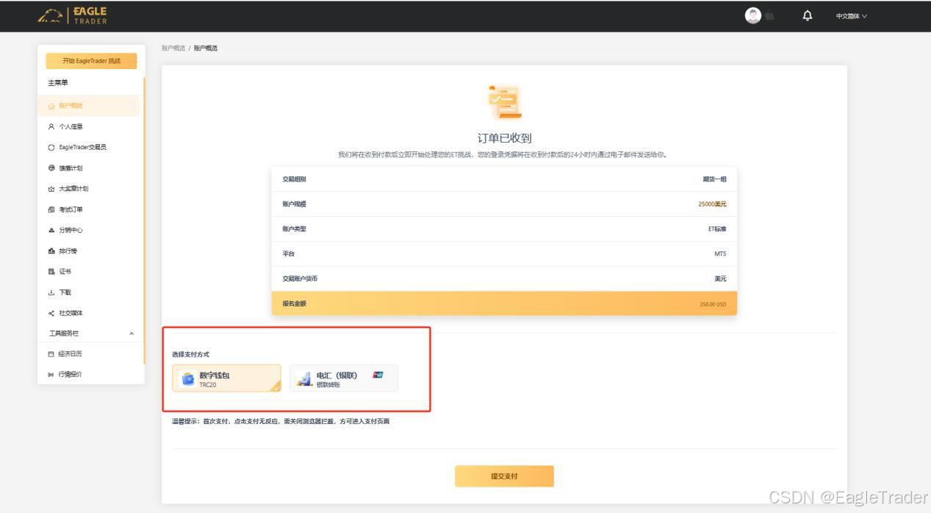Click the icon beside 分销中心
Image resolution: width=931 pixels, height=513 pixels.
coord(51,230)
